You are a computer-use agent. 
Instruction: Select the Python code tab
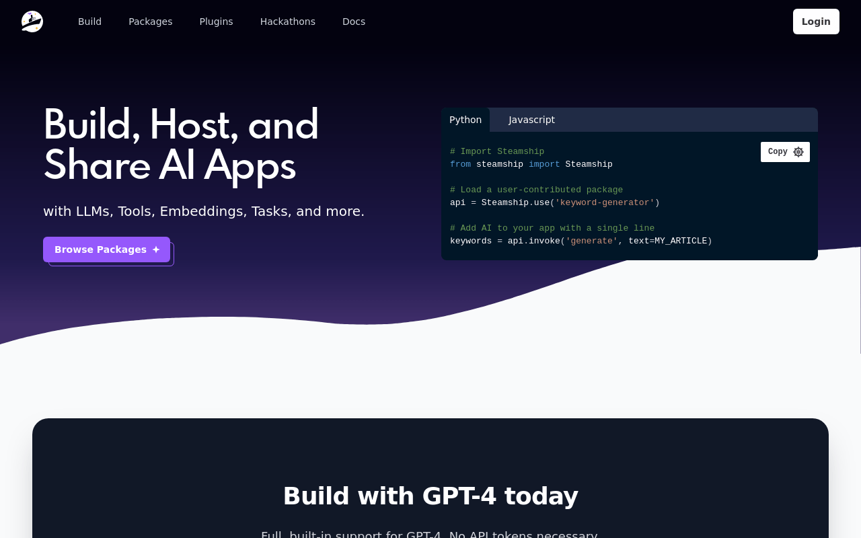click(x=465, y=120)
